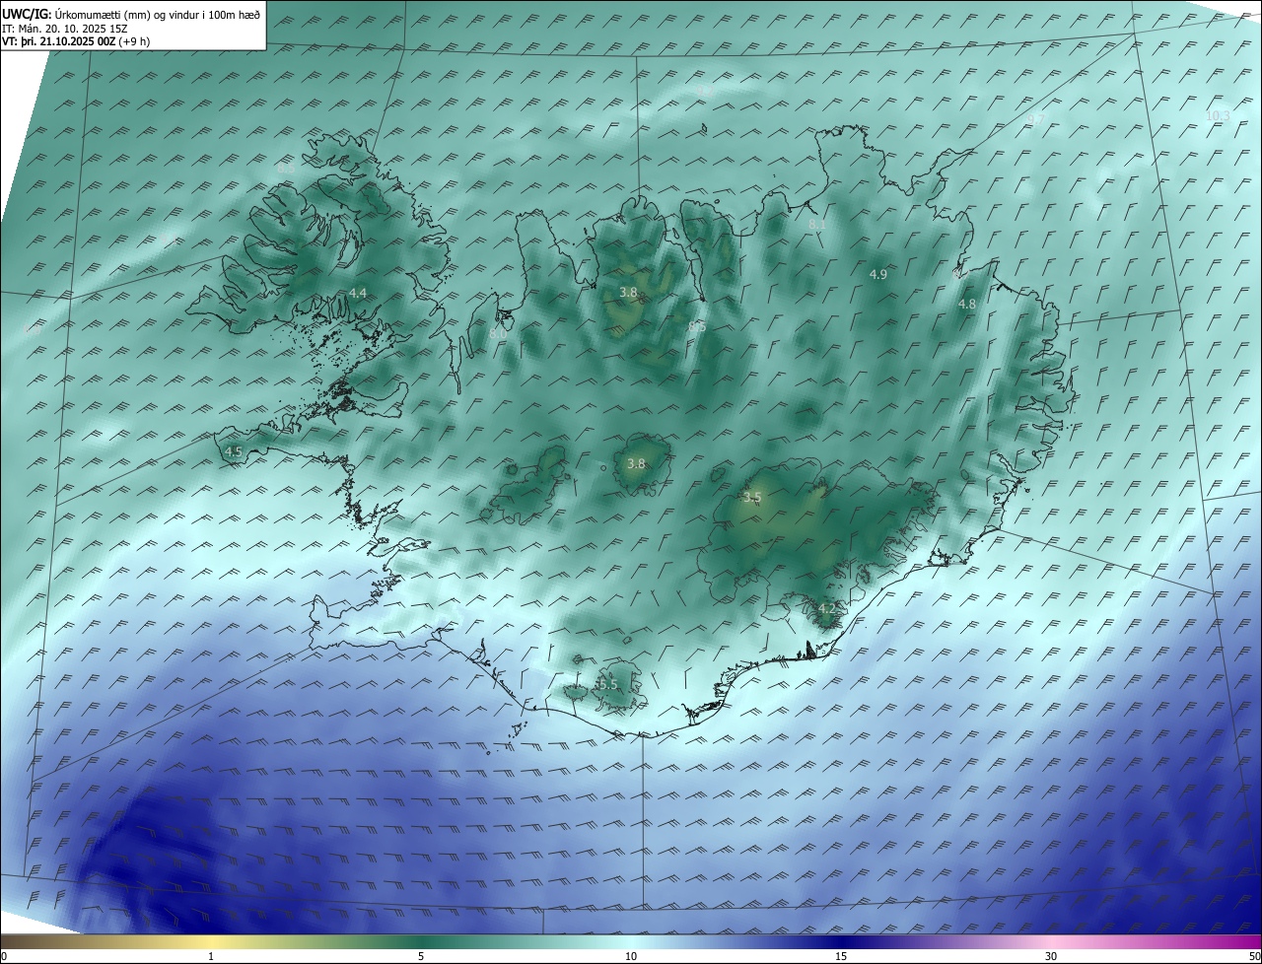Select the 8.1 value label on the map
Image resolution: width=1262 pixels, height=964 pixels.
pos(817,225)
